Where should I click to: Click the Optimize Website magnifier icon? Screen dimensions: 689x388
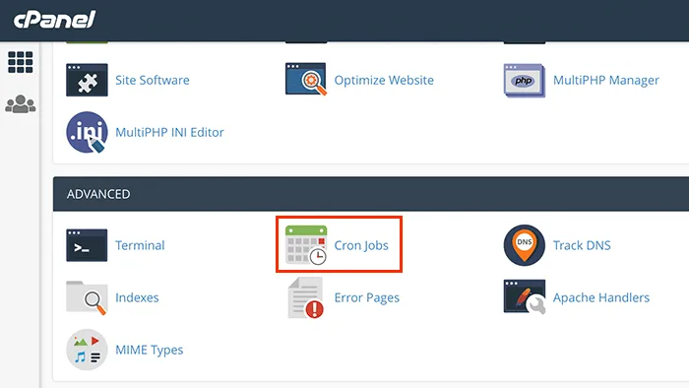[x=306, y=79]
